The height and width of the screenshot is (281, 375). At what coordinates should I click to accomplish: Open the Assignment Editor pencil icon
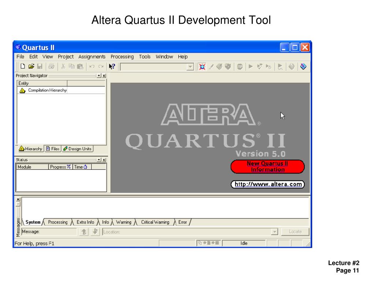pyautogui.click(x=211, y=67)
